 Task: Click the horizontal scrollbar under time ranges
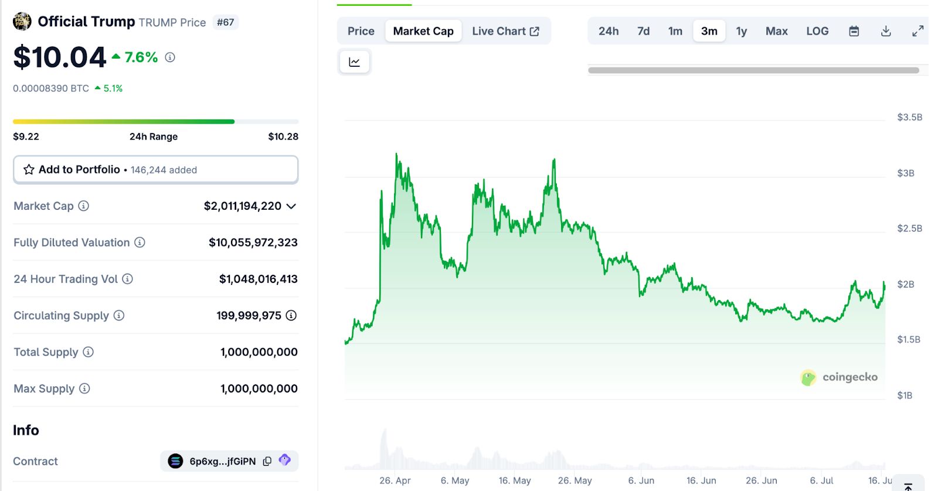(753, 70)
